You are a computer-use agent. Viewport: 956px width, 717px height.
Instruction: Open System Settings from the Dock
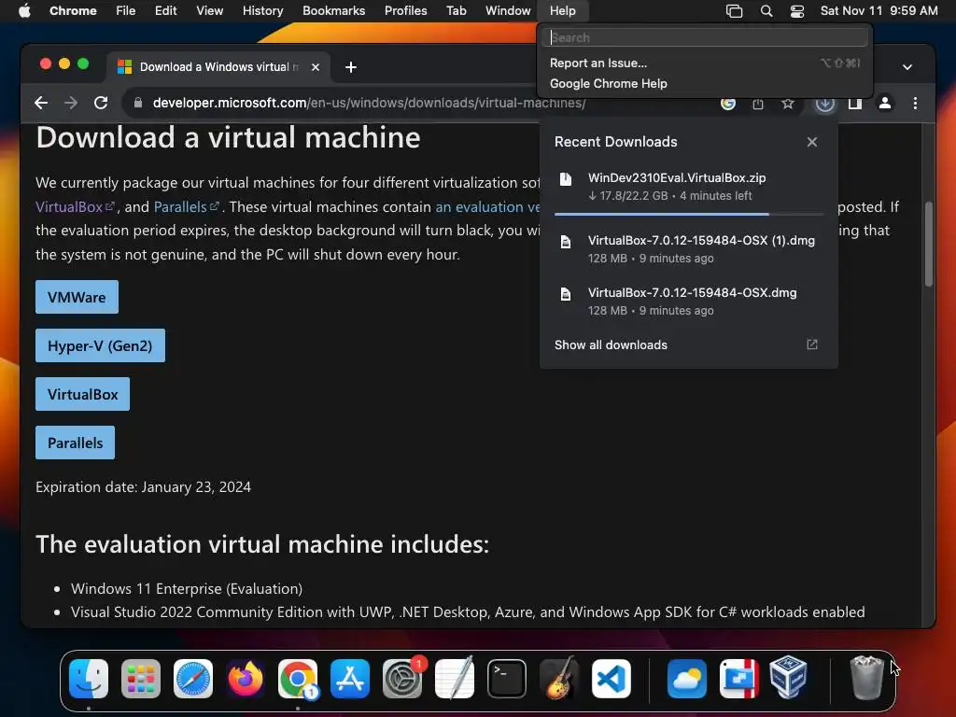click(402, 679)
